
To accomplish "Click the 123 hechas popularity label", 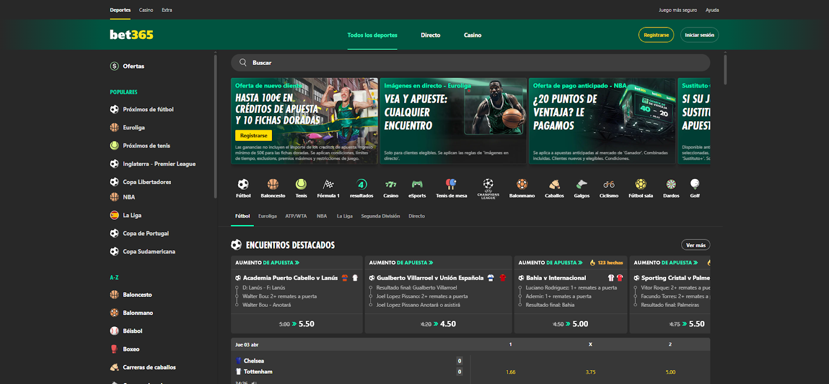I will tap(606, 263).
